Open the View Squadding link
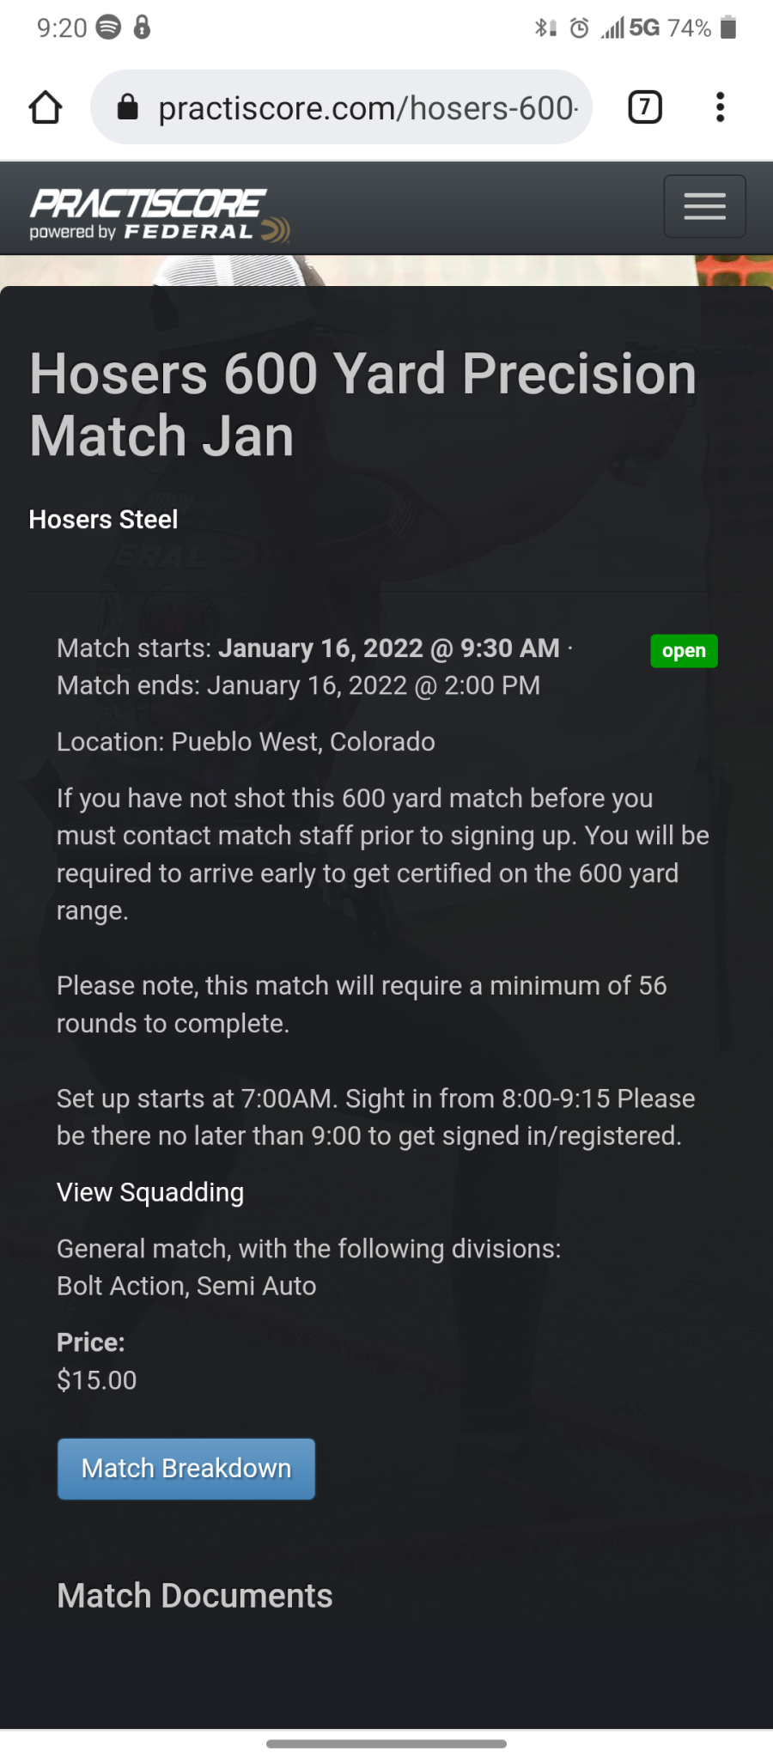The width and height of the screenshot is (773, 1759). click(x=150, y=1192)
